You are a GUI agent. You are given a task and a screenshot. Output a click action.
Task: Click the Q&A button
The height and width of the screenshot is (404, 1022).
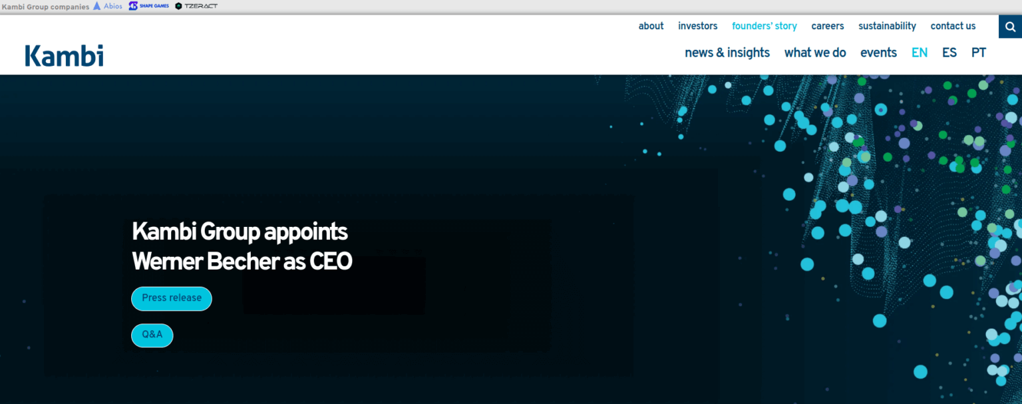152,335
